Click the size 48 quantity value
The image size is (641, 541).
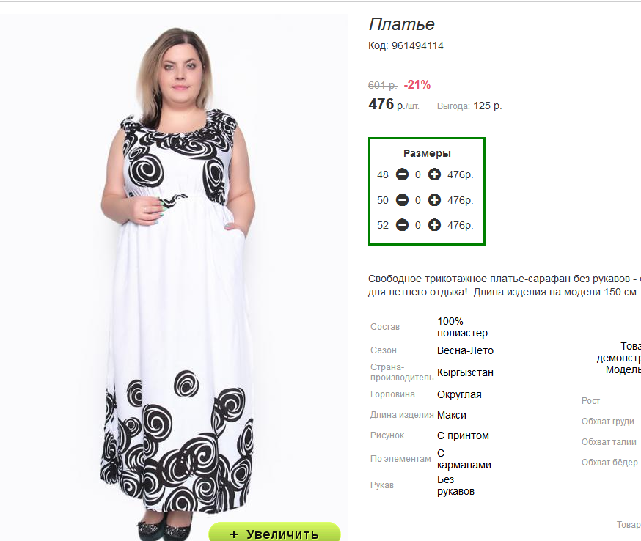[x=418, y=174]
